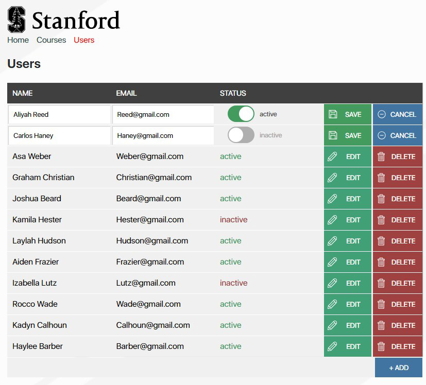Viewport: 426px width, 385px height.
Task: Navigate to the Home page
Action: click(x=18, y=40)
